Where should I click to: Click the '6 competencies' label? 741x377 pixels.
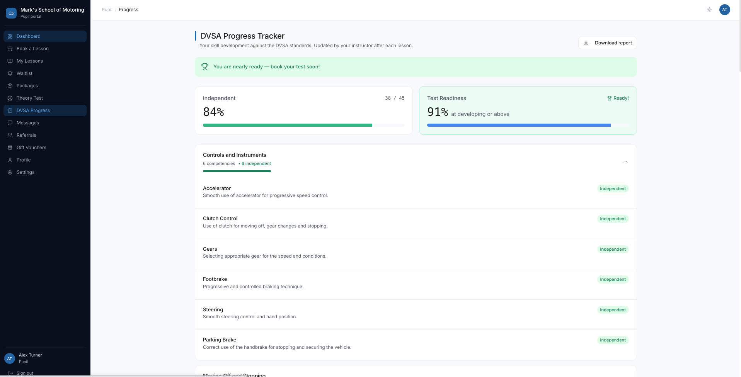pos(219,164)
